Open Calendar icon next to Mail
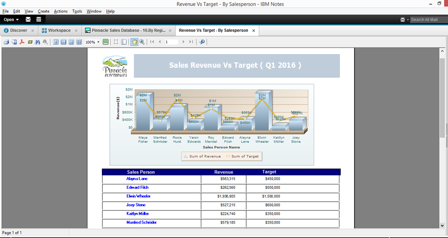This screenshot has width=448, height=238. (x=38, y=20)
